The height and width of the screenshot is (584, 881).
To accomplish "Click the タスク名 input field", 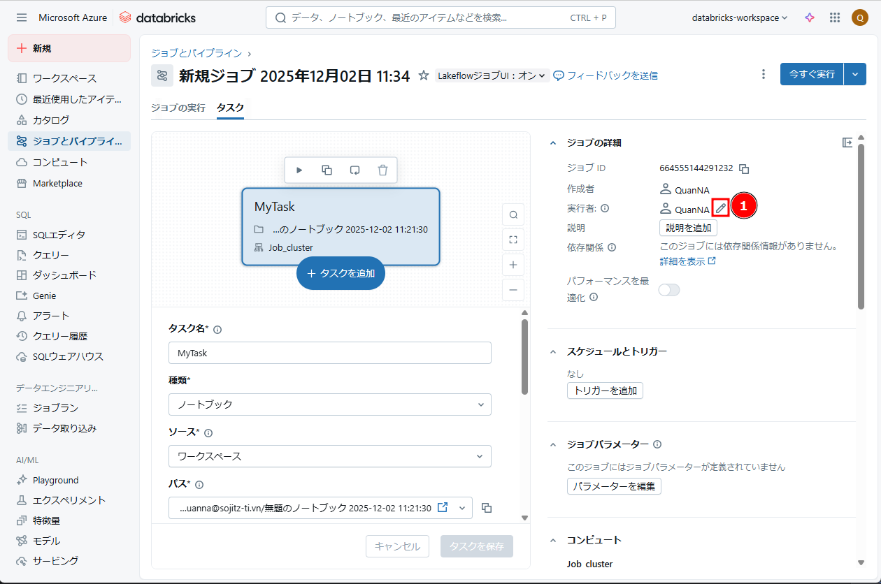I will click(x=329, y=353).
